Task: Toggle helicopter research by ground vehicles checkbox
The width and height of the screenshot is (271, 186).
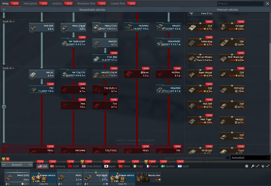Action: (x=228, y=158)
